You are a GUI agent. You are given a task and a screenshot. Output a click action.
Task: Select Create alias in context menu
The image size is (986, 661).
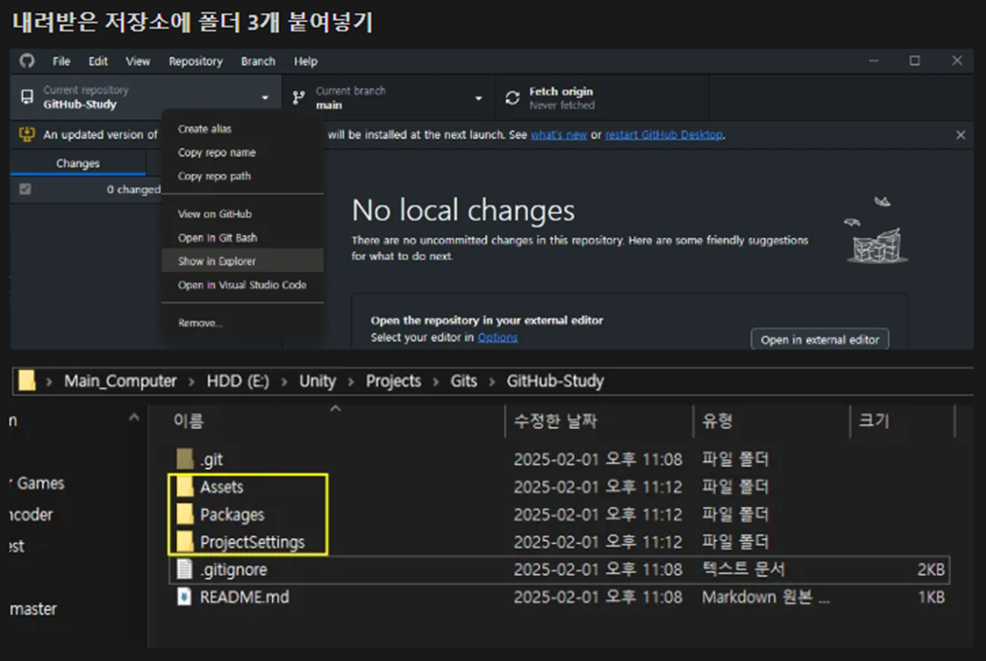point(243,128)
